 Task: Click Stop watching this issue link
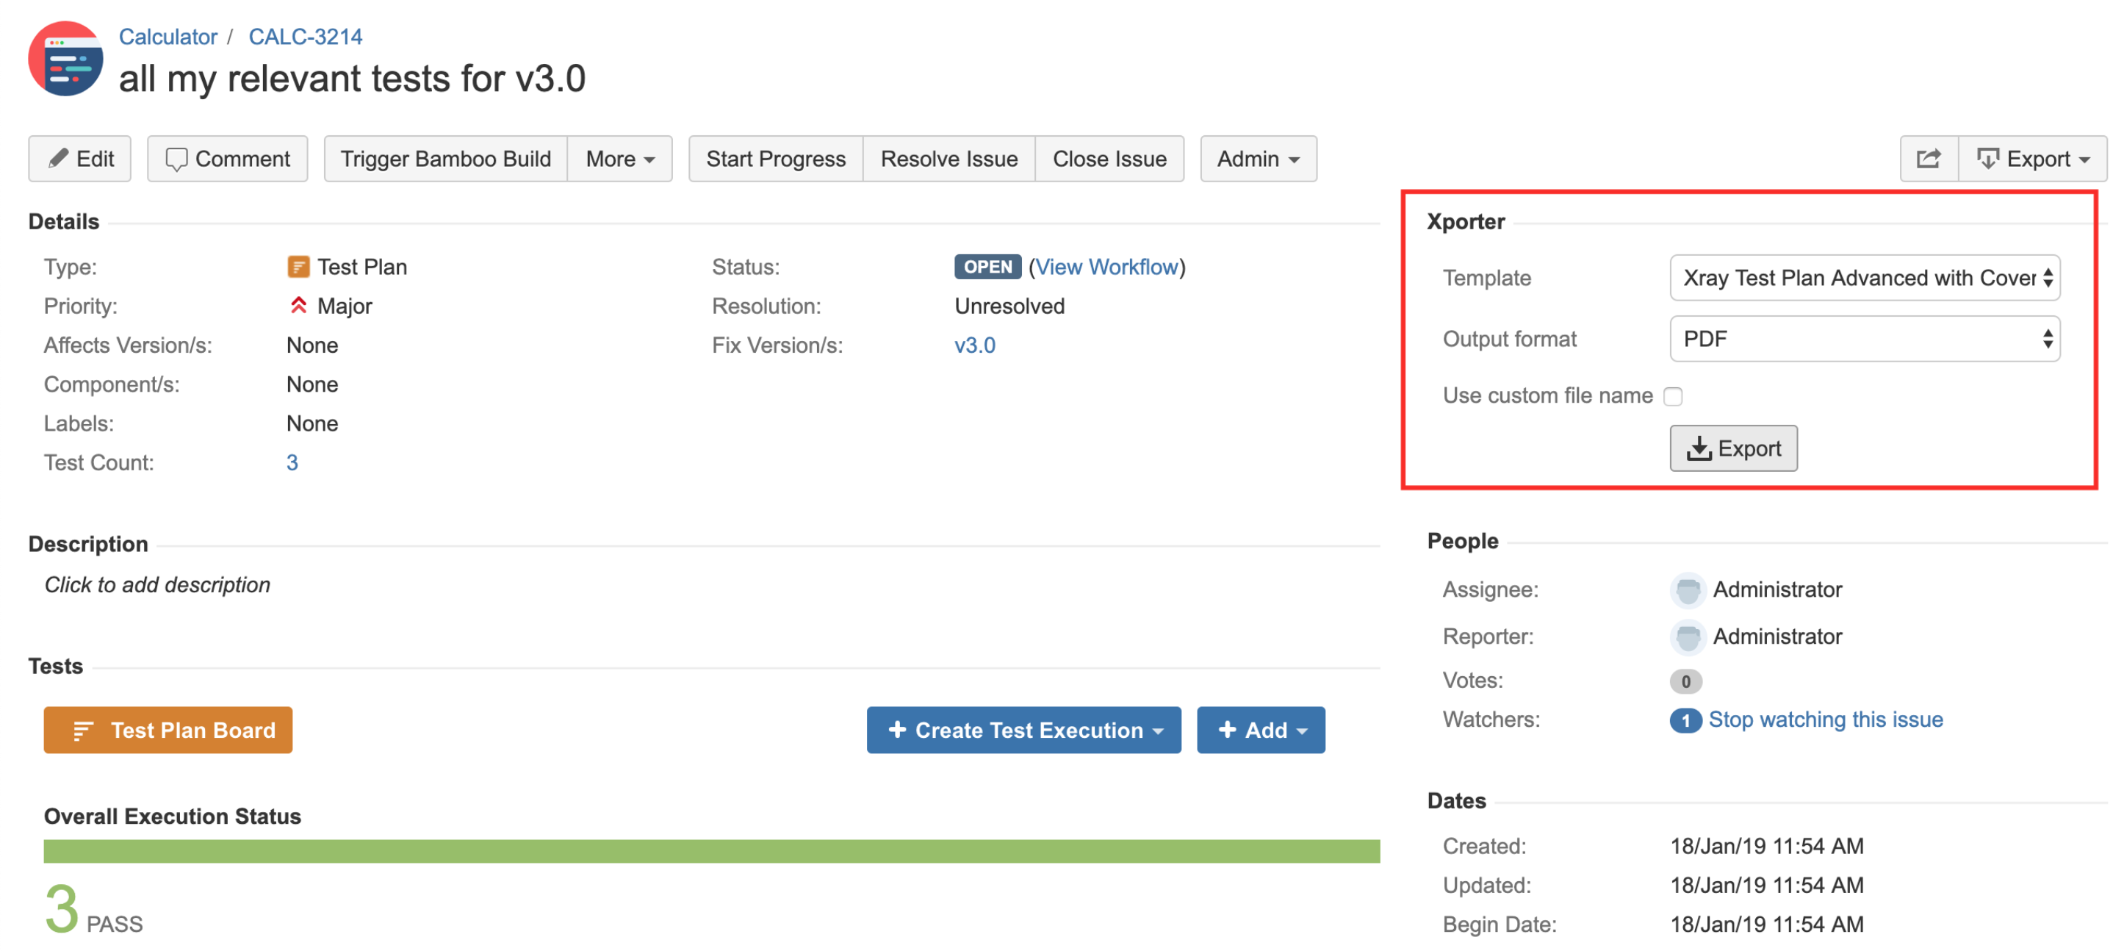(1825, 719)
